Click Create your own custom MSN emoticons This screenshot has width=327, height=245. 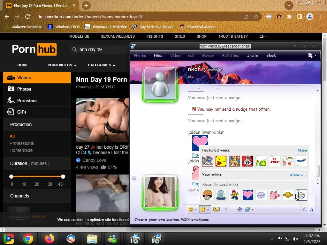pos(171,219)
